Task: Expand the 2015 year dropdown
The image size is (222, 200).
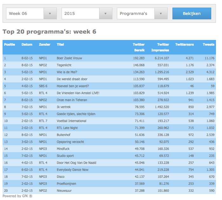Action: 87,14
